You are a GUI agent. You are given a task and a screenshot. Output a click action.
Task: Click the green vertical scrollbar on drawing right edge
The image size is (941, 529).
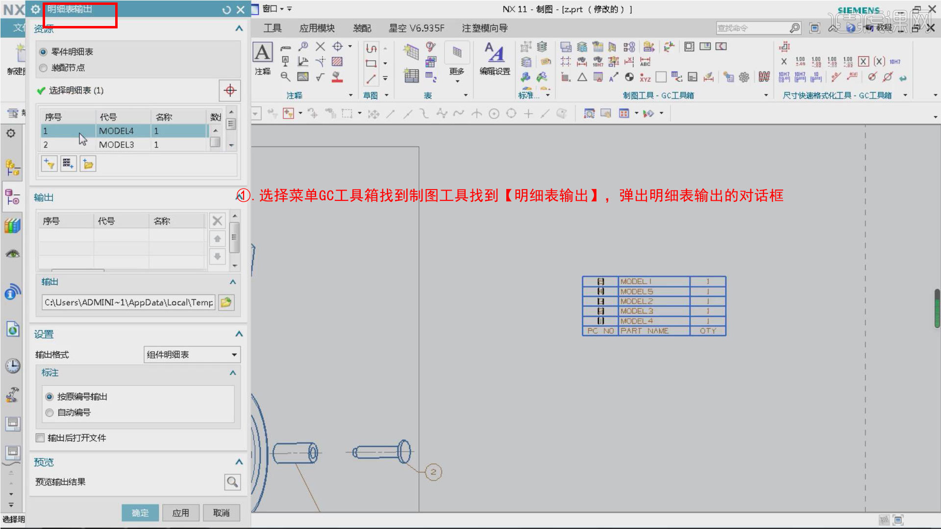937,309
